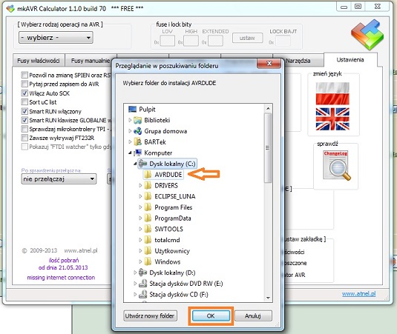Expand the Grupa domowa tree node
The image size is (397, 334).
click(x=130, y=131)
